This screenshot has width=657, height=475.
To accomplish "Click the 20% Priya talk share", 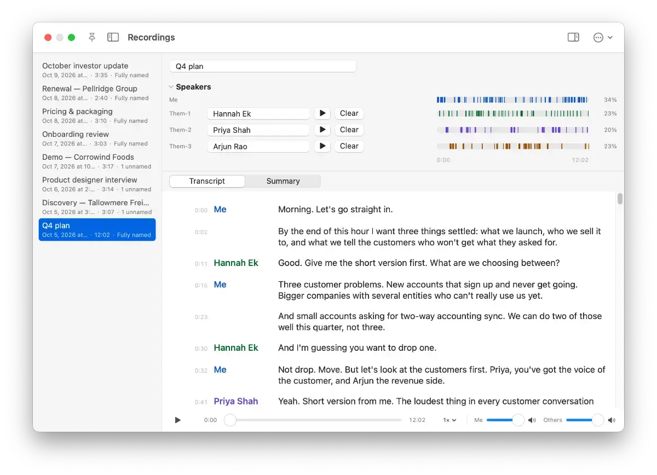I will point(610,130).
